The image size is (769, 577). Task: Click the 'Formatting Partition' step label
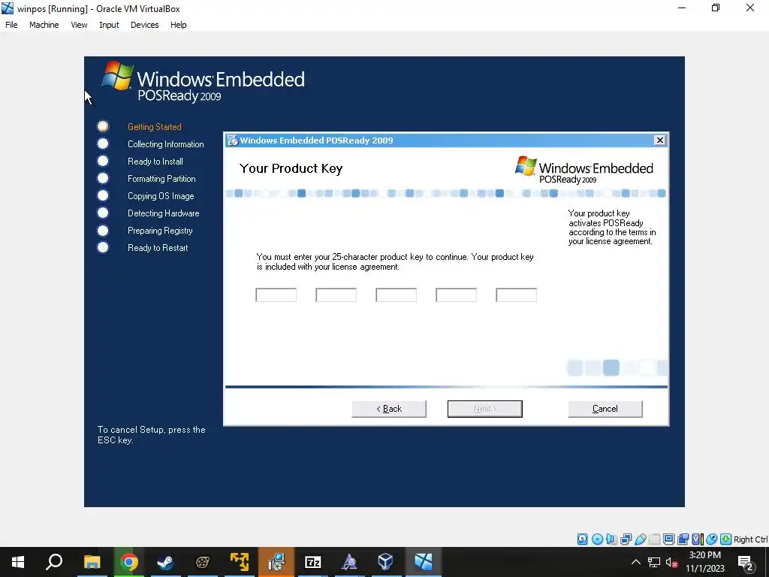click(161, 179)
